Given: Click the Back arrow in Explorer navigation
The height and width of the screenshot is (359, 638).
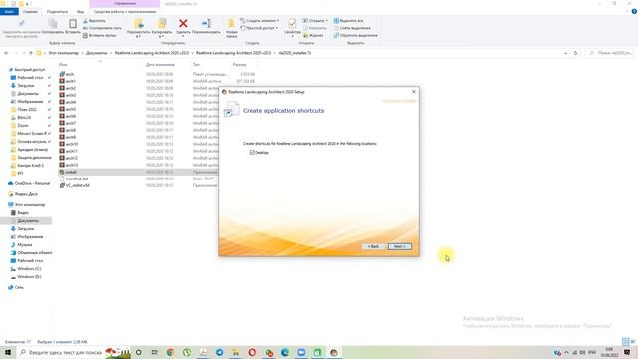Looking at the screenshot, I should (x=6, y=53).
